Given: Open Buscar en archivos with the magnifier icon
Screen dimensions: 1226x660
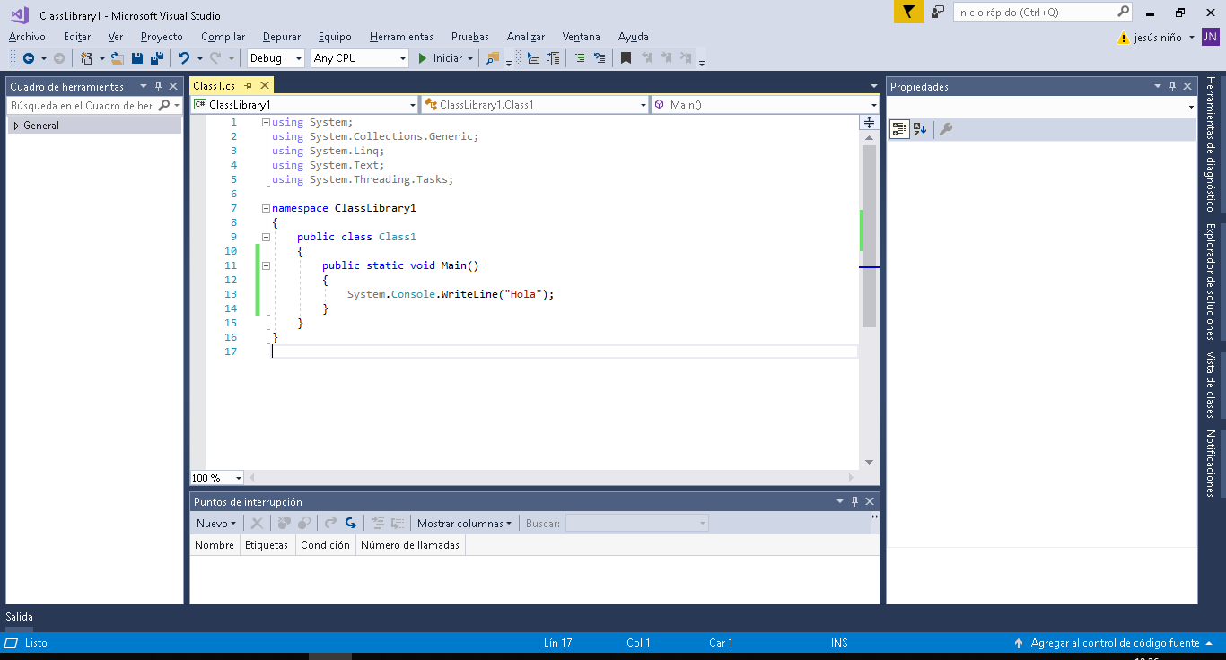Looking at the screenshot, I should [x=493, y=57].
